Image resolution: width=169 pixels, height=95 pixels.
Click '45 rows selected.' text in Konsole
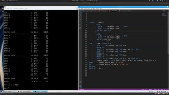[x=11, y=85]
